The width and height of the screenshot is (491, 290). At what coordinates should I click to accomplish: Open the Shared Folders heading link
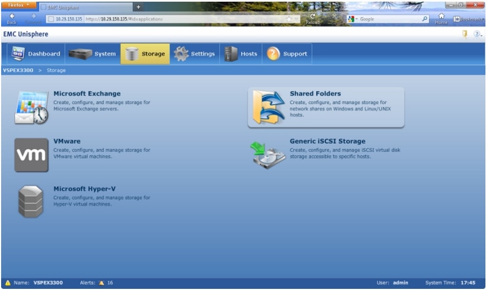315,94
